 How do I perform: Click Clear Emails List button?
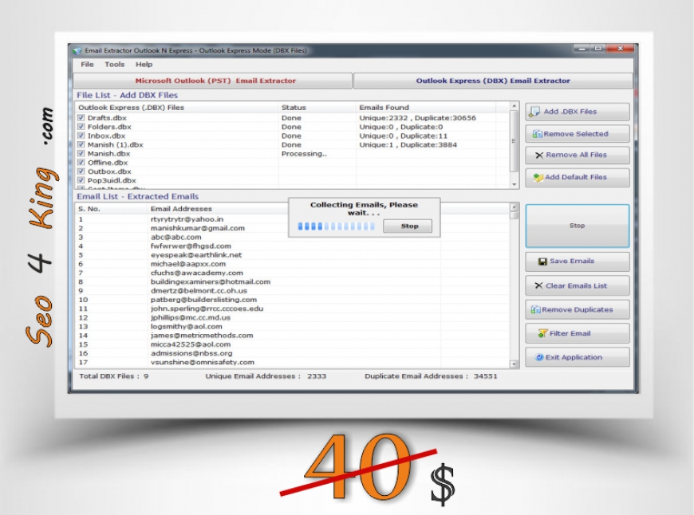coord(578,286)
